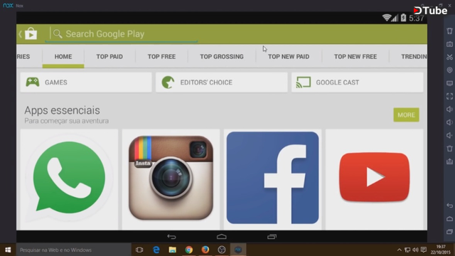The image size is (455, 256).
Task: Open the WhatsApp app card
Action: pyautogui.click(x=69, y=179)
